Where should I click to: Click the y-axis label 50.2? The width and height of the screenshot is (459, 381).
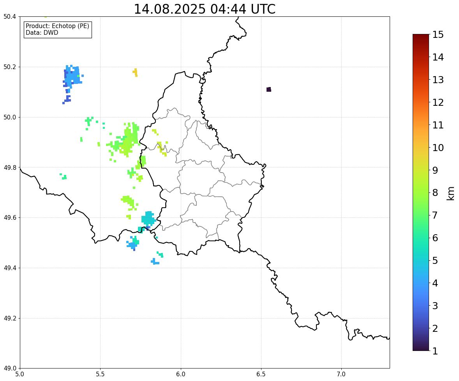[10, 67]
